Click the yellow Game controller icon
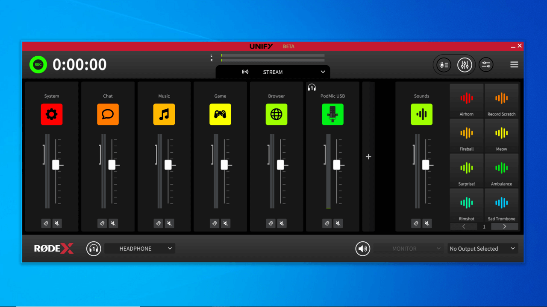The image size is (547, 307). (x=220, y=114)
